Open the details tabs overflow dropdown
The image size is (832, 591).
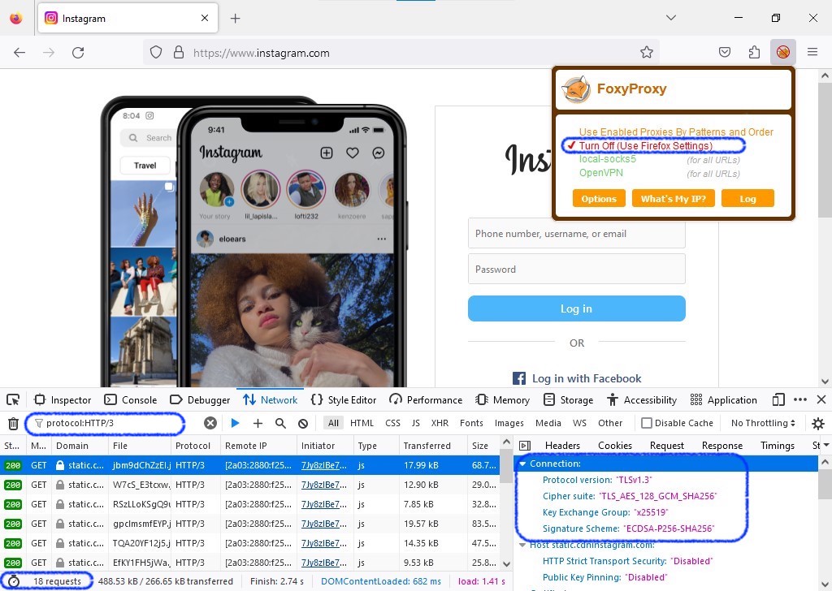click(x=825, y=446)
